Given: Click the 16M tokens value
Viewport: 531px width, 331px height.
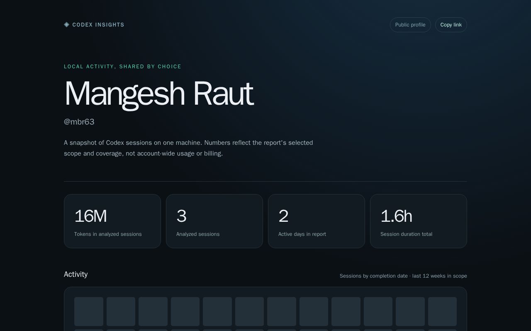Looking at the screenshot, I should tap(90, 216).
